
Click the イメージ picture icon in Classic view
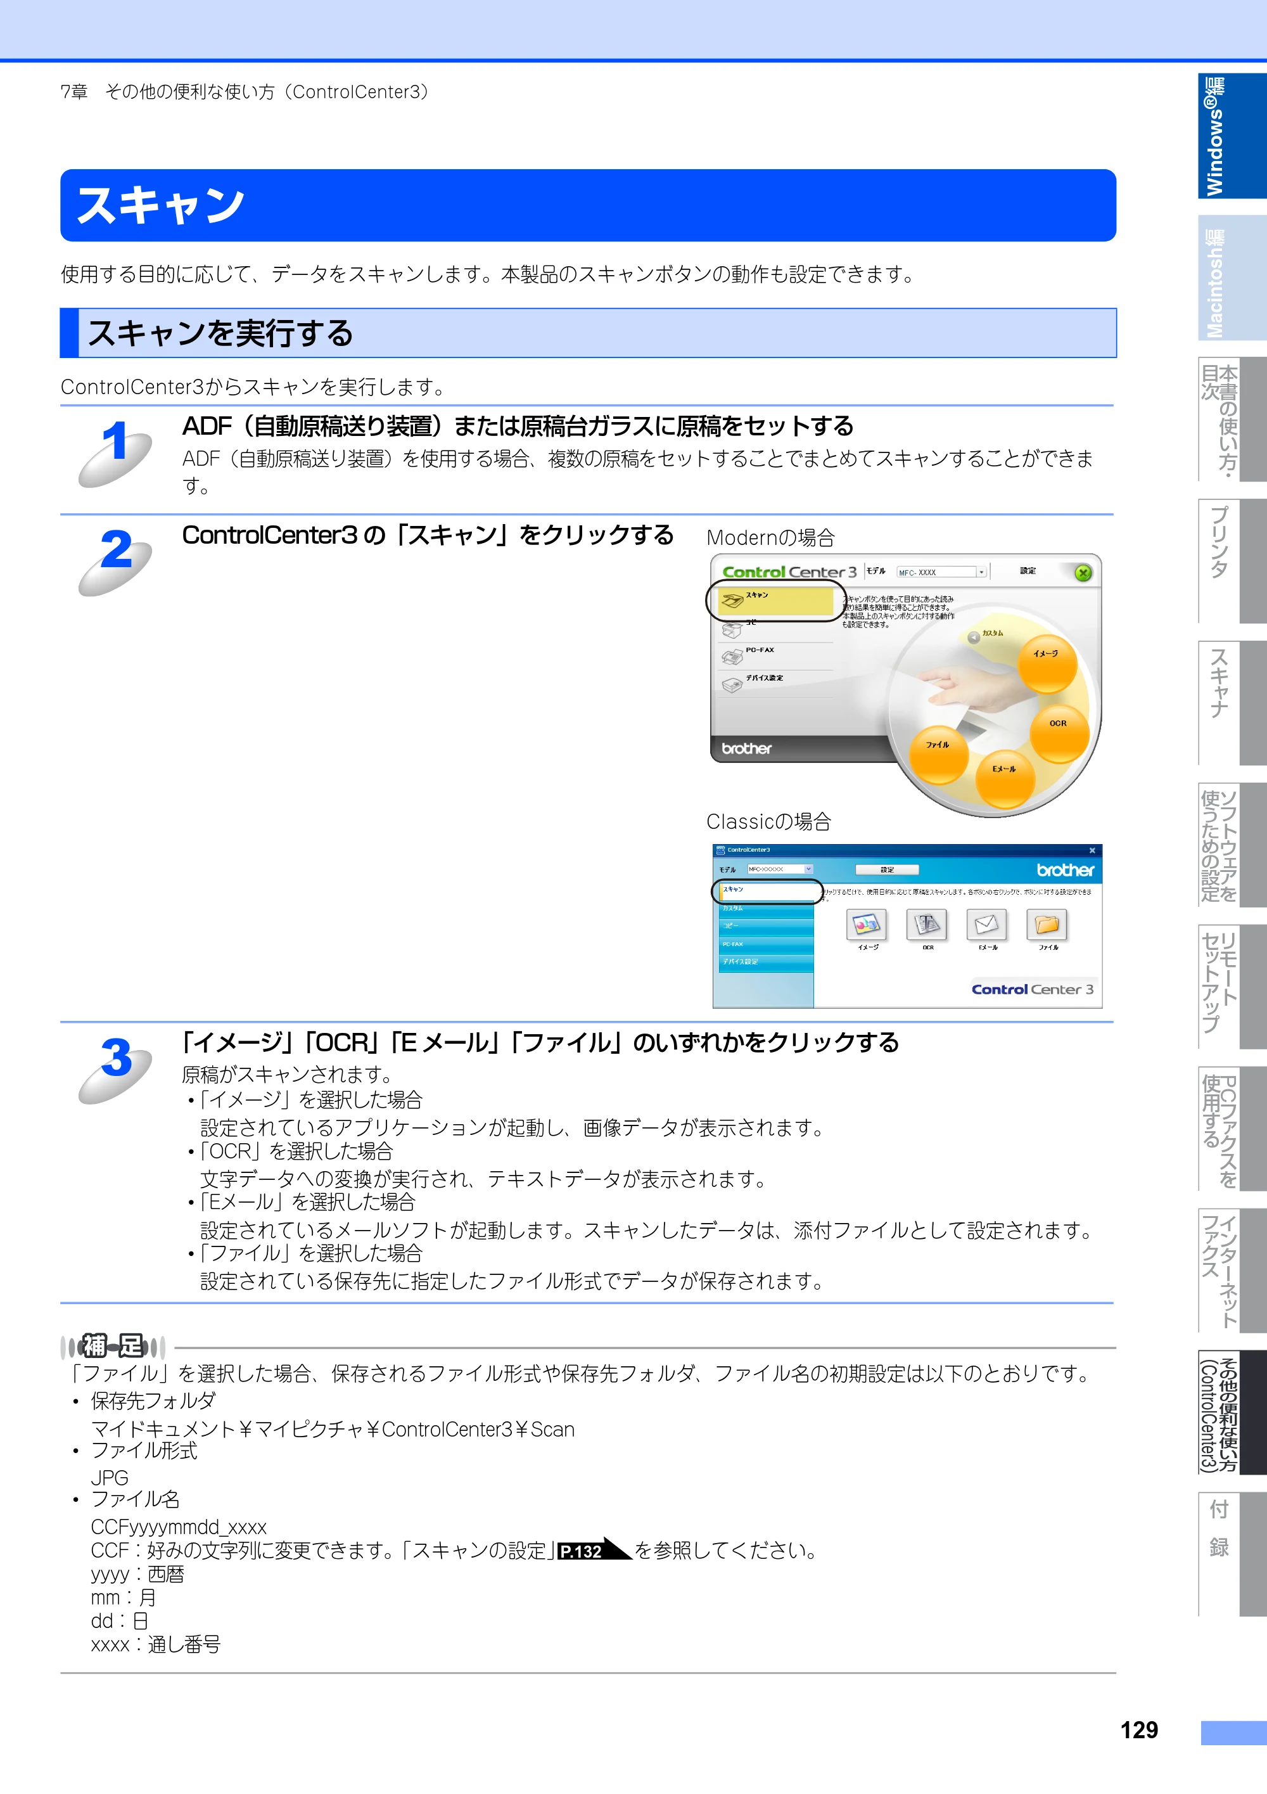click(867, 925)
